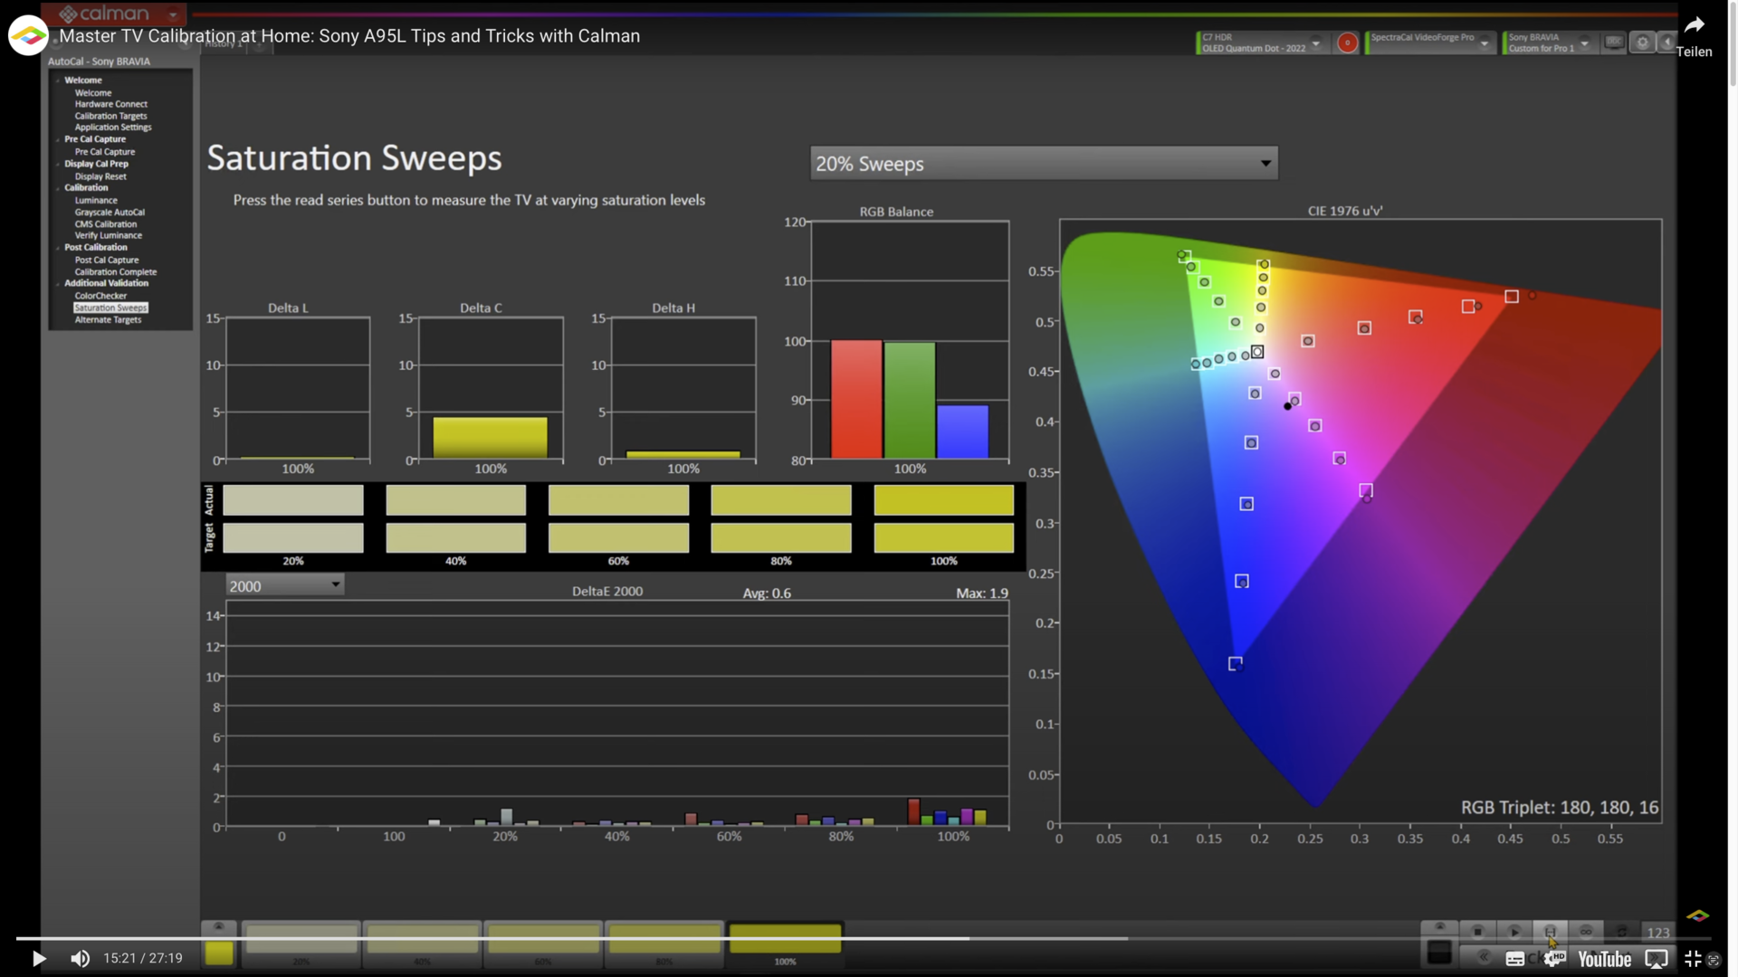Viewport: 1738px width, 977px height.
Task: Open the 20% Sweeps dropdown
Action: tap(1044, 164)
